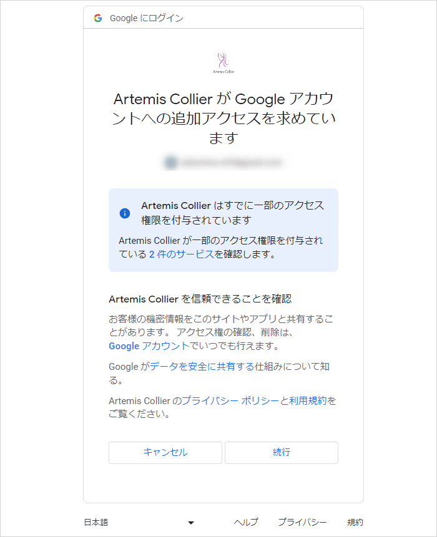This screenshot has height=537, width=437.
Task: Click the Google logo icon
Action: click(x=98, y=18)
